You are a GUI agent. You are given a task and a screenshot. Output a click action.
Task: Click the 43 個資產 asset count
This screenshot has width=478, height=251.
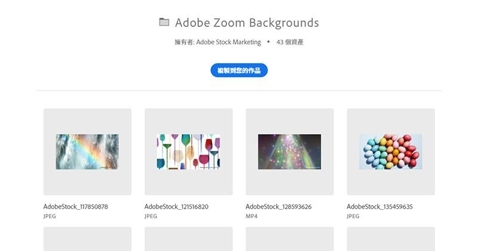pyautogui.click(x=290, y=42)
